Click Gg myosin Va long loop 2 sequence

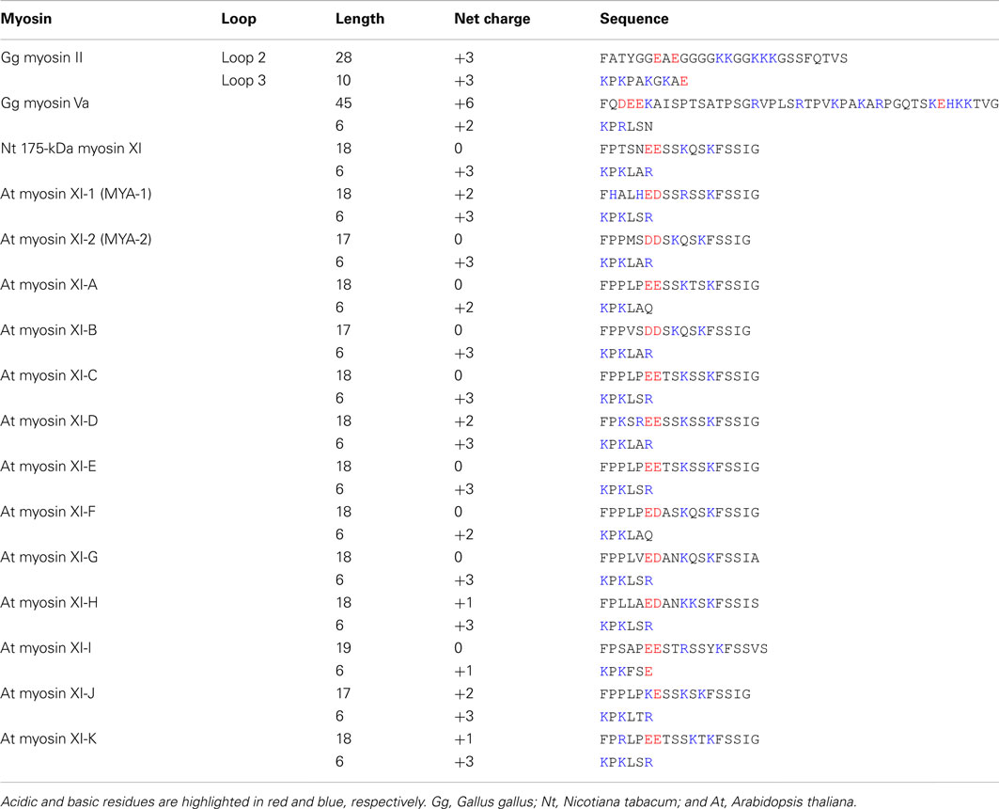pos(799,103)
